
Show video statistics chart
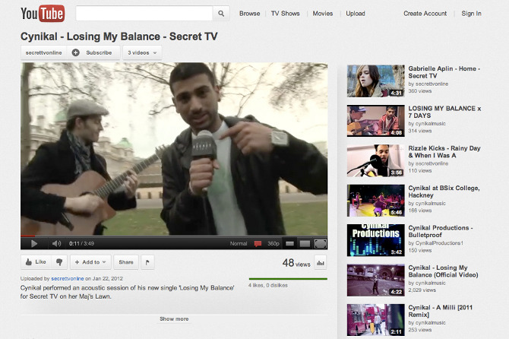tap(321, 263)
